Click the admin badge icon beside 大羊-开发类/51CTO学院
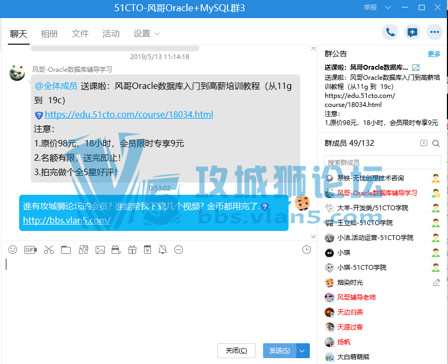This screenshot has height=364, width=448. pyautogui.click(x=436, y=208)
